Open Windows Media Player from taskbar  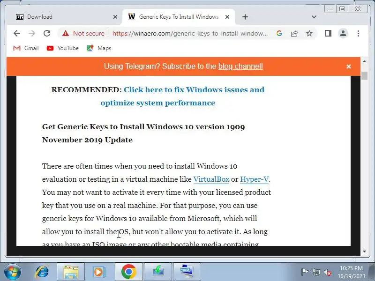coord(99,272)
